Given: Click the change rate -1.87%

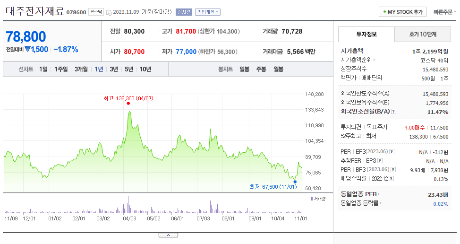Looking at the screenshot, I should (66, 50).
